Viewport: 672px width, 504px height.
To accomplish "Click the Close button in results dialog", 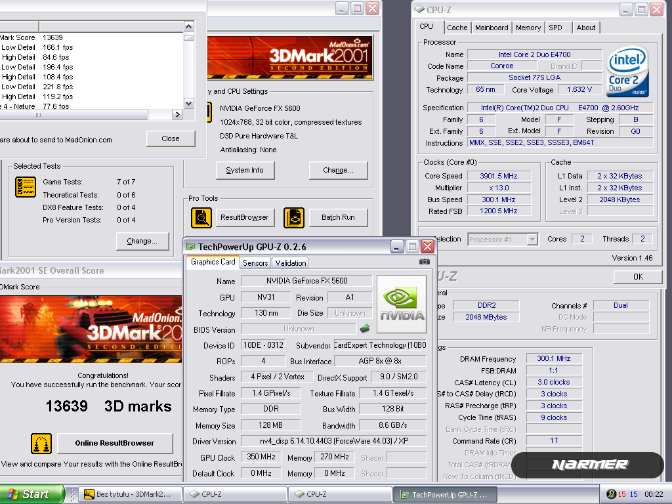I will 171,138.
